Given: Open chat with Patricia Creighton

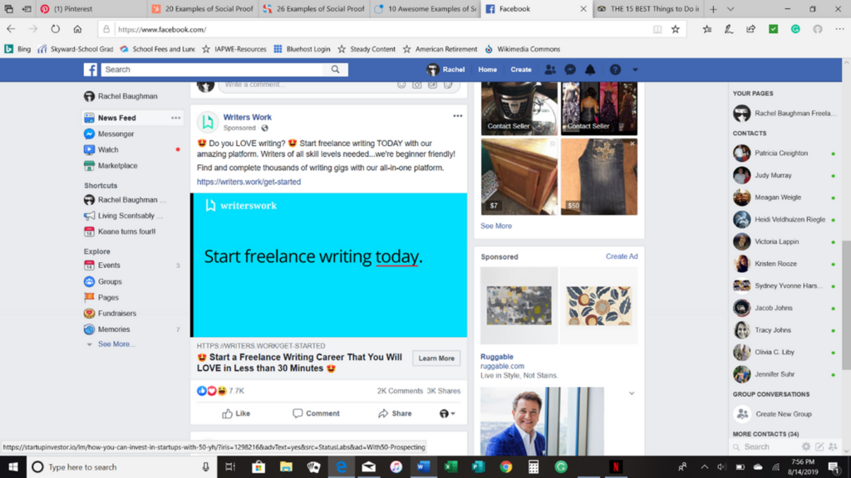Looking at the screenshot, I should click(784, 154).
